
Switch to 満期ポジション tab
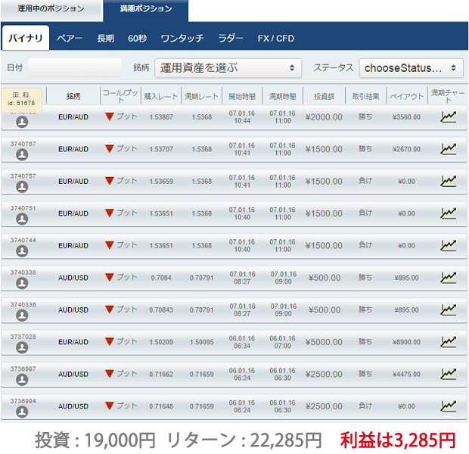(146, 10)
